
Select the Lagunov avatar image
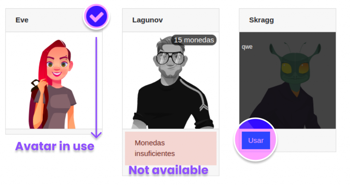coord(171,81)
